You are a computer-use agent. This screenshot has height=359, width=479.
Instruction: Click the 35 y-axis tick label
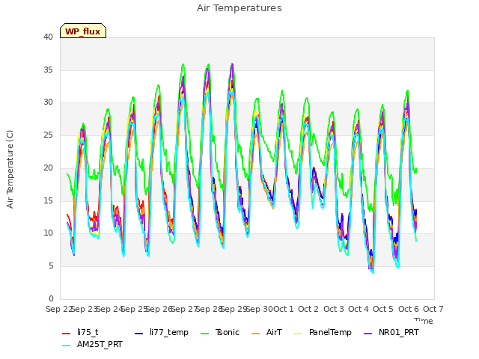[x=48, y=70]
